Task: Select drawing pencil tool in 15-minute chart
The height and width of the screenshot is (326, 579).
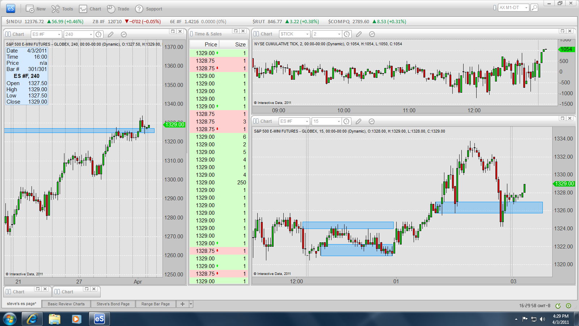Action: pyautogui.click(x=359, y=121)
